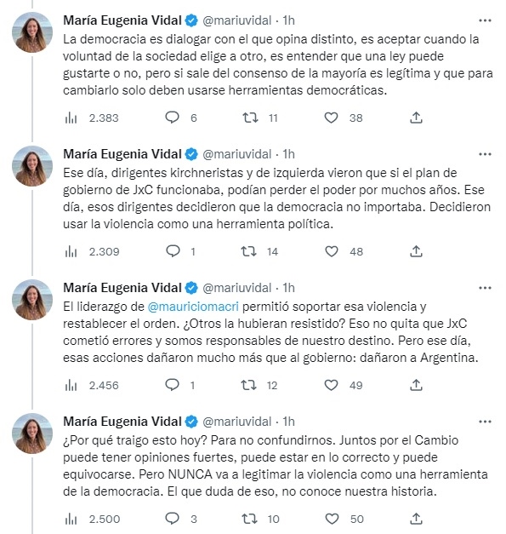Image resolution: width=506 pixels, height=534 pixels.
Task: Reply to the tweet with 6 comments
Action: (172, 118)
